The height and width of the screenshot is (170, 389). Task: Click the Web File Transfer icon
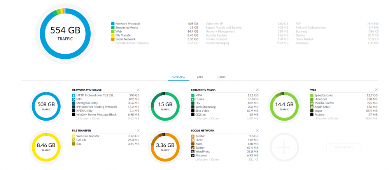(74, 136)
